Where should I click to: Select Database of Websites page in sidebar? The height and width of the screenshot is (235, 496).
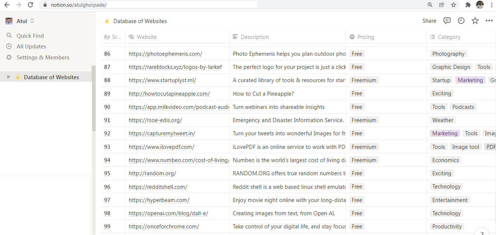51,77
